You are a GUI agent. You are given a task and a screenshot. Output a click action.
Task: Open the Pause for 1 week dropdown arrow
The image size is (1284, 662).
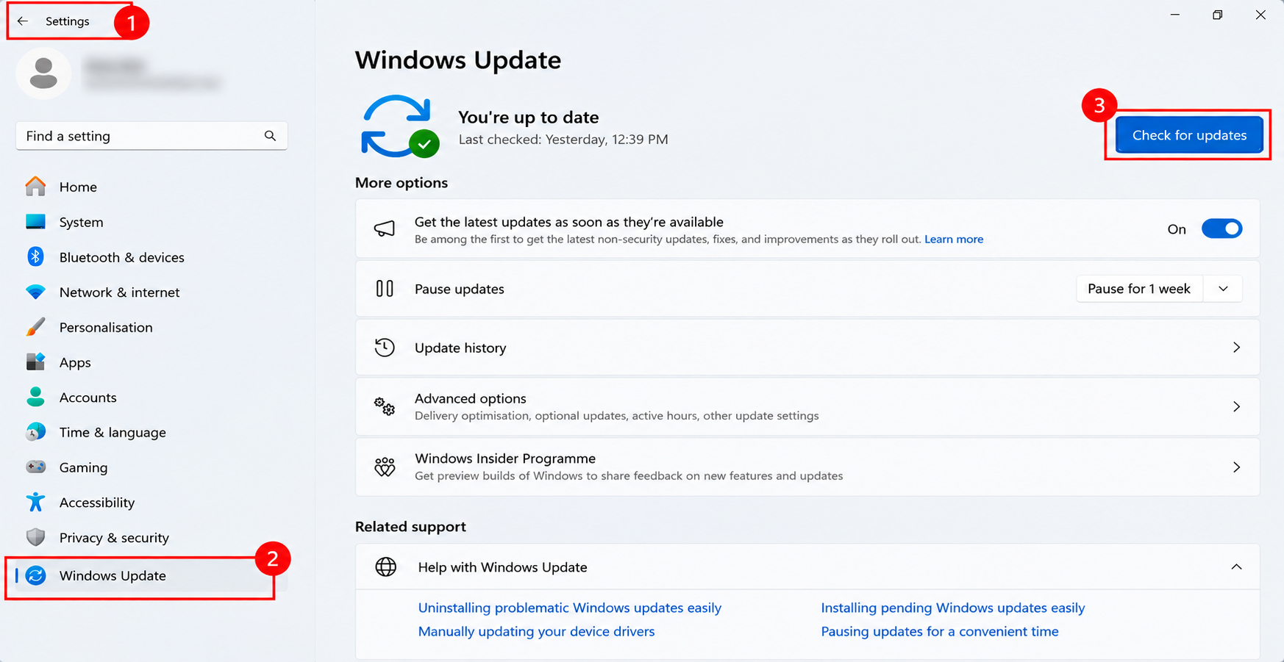1223,289
